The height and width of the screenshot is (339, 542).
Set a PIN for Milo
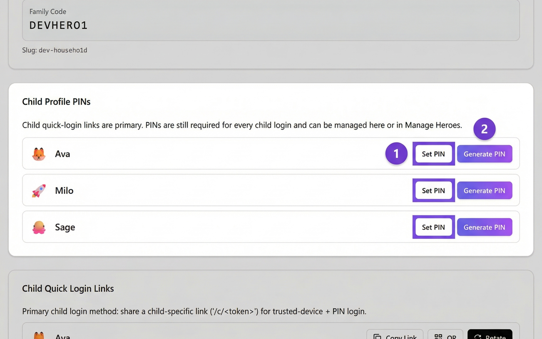433,190
